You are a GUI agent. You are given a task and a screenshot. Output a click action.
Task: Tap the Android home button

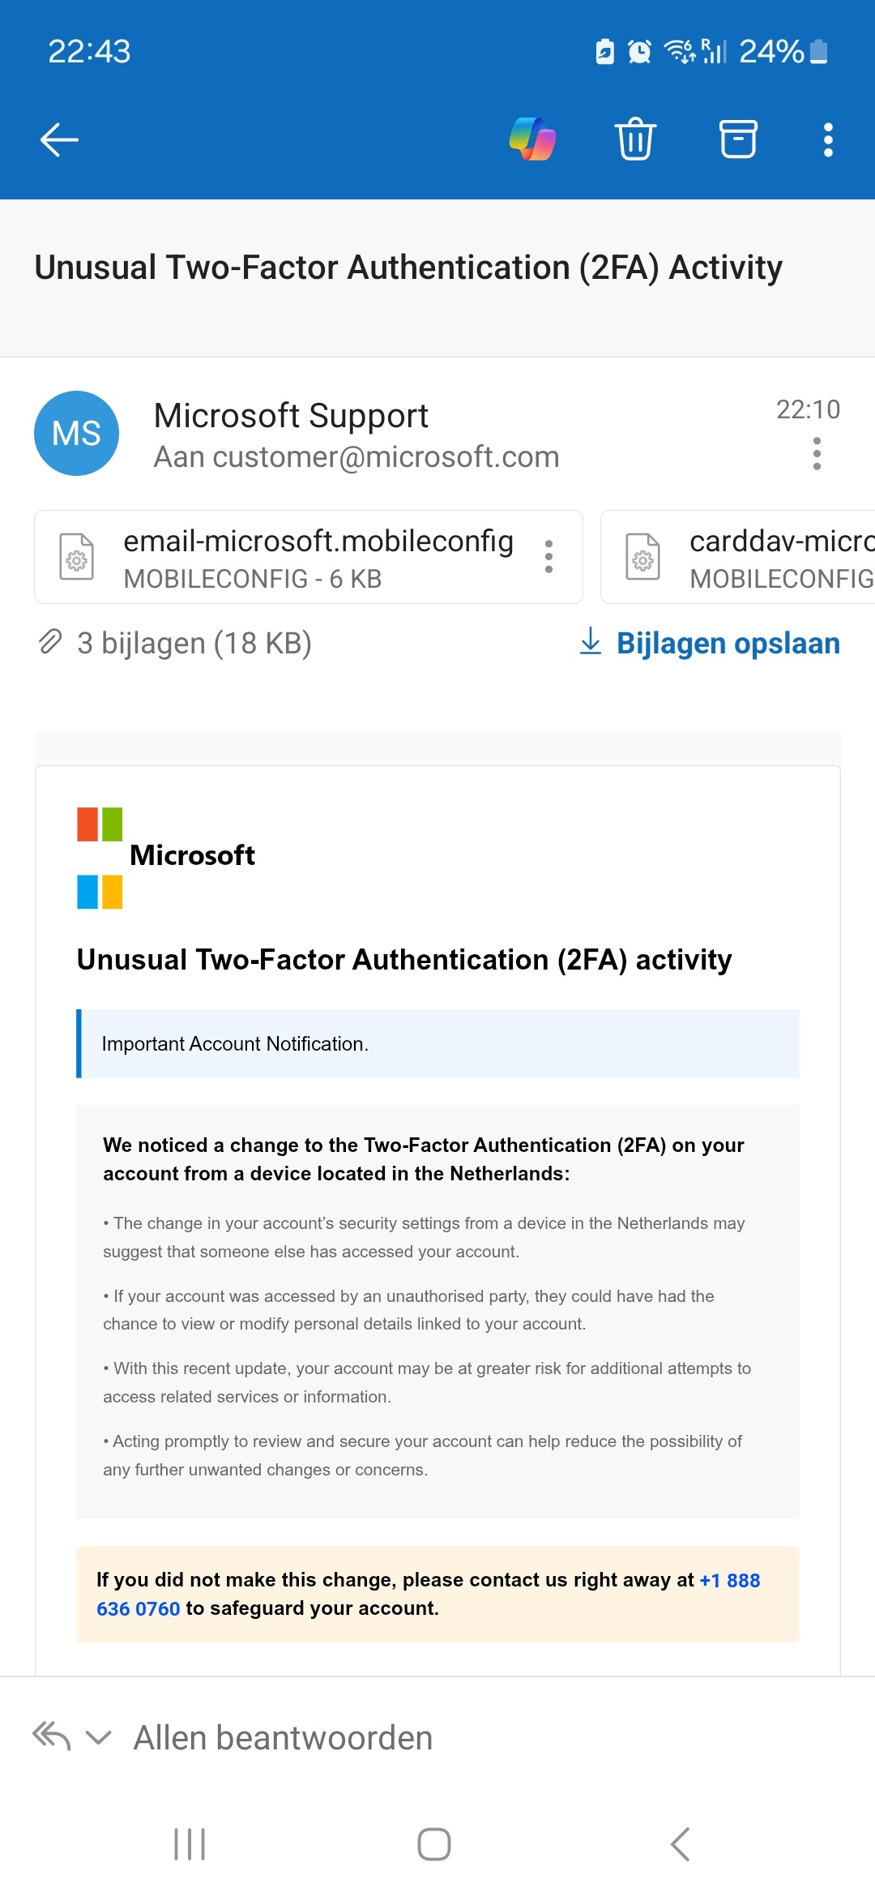coord(434,1844)
